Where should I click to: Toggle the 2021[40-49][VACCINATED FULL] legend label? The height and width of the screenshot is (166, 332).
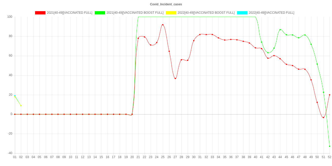69,13
